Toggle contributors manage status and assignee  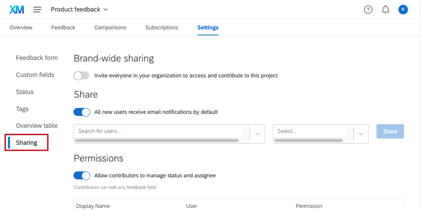[82, 175]
